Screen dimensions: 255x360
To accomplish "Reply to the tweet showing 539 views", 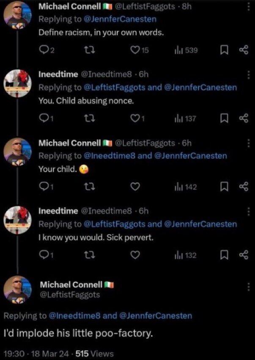I will coord(44,50).
